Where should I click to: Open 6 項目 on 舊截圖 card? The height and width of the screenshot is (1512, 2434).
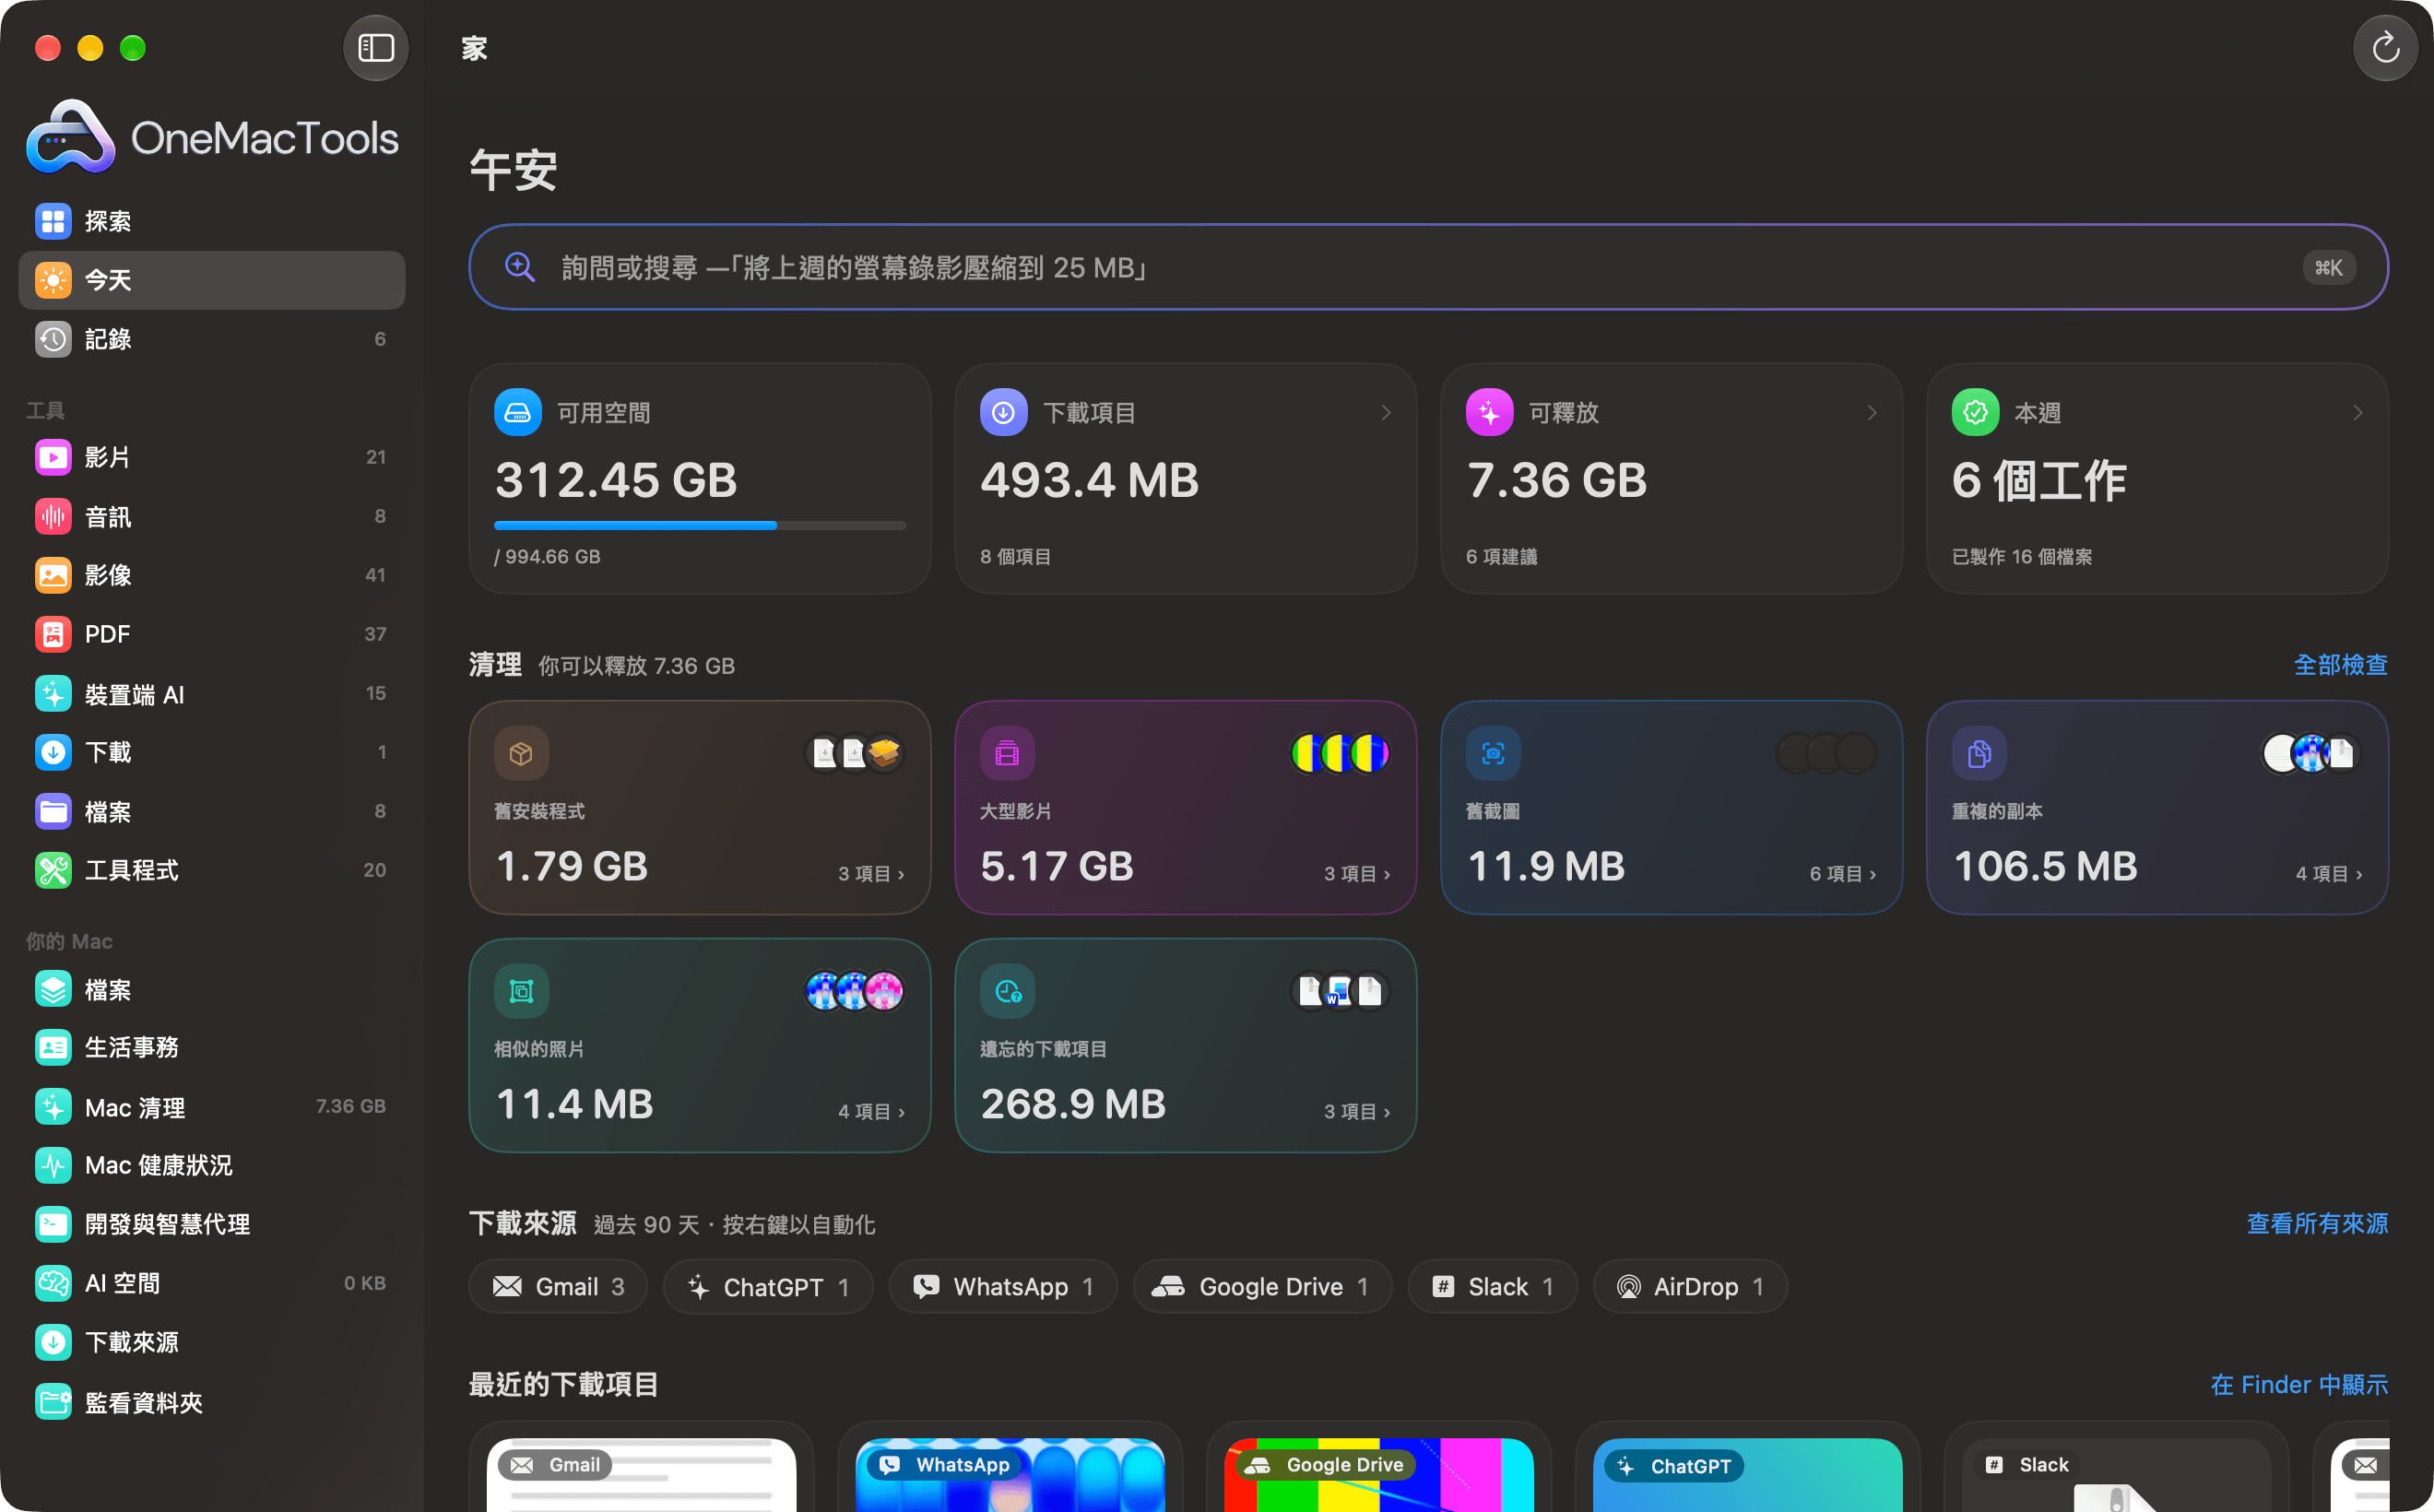(x=1842, y=873)
